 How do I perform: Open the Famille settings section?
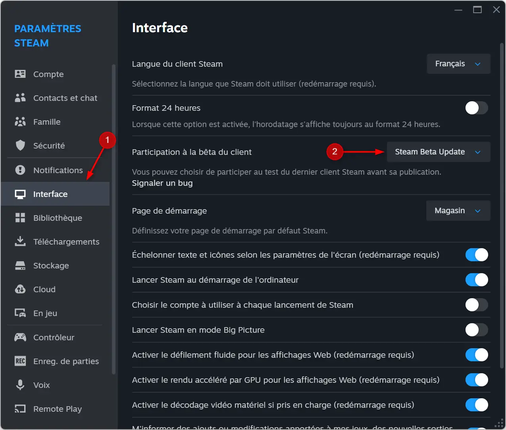click(55, 121)
